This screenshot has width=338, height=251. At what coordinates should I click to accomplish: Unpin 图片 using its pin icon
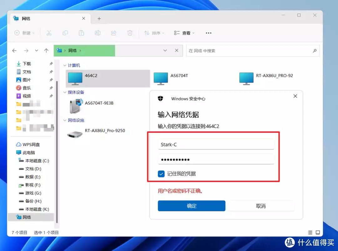pos(51,80)
